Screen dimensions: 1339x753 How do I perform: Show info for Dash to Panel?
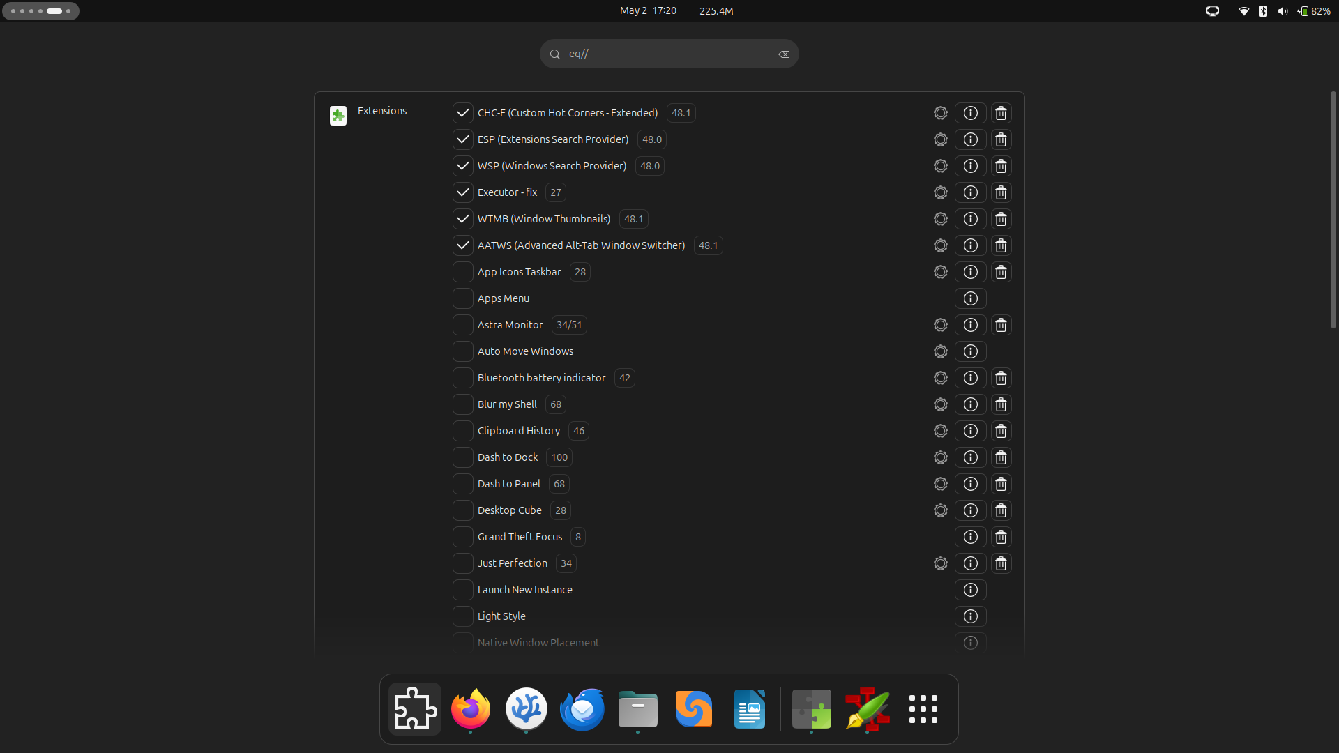coord(970,484)
